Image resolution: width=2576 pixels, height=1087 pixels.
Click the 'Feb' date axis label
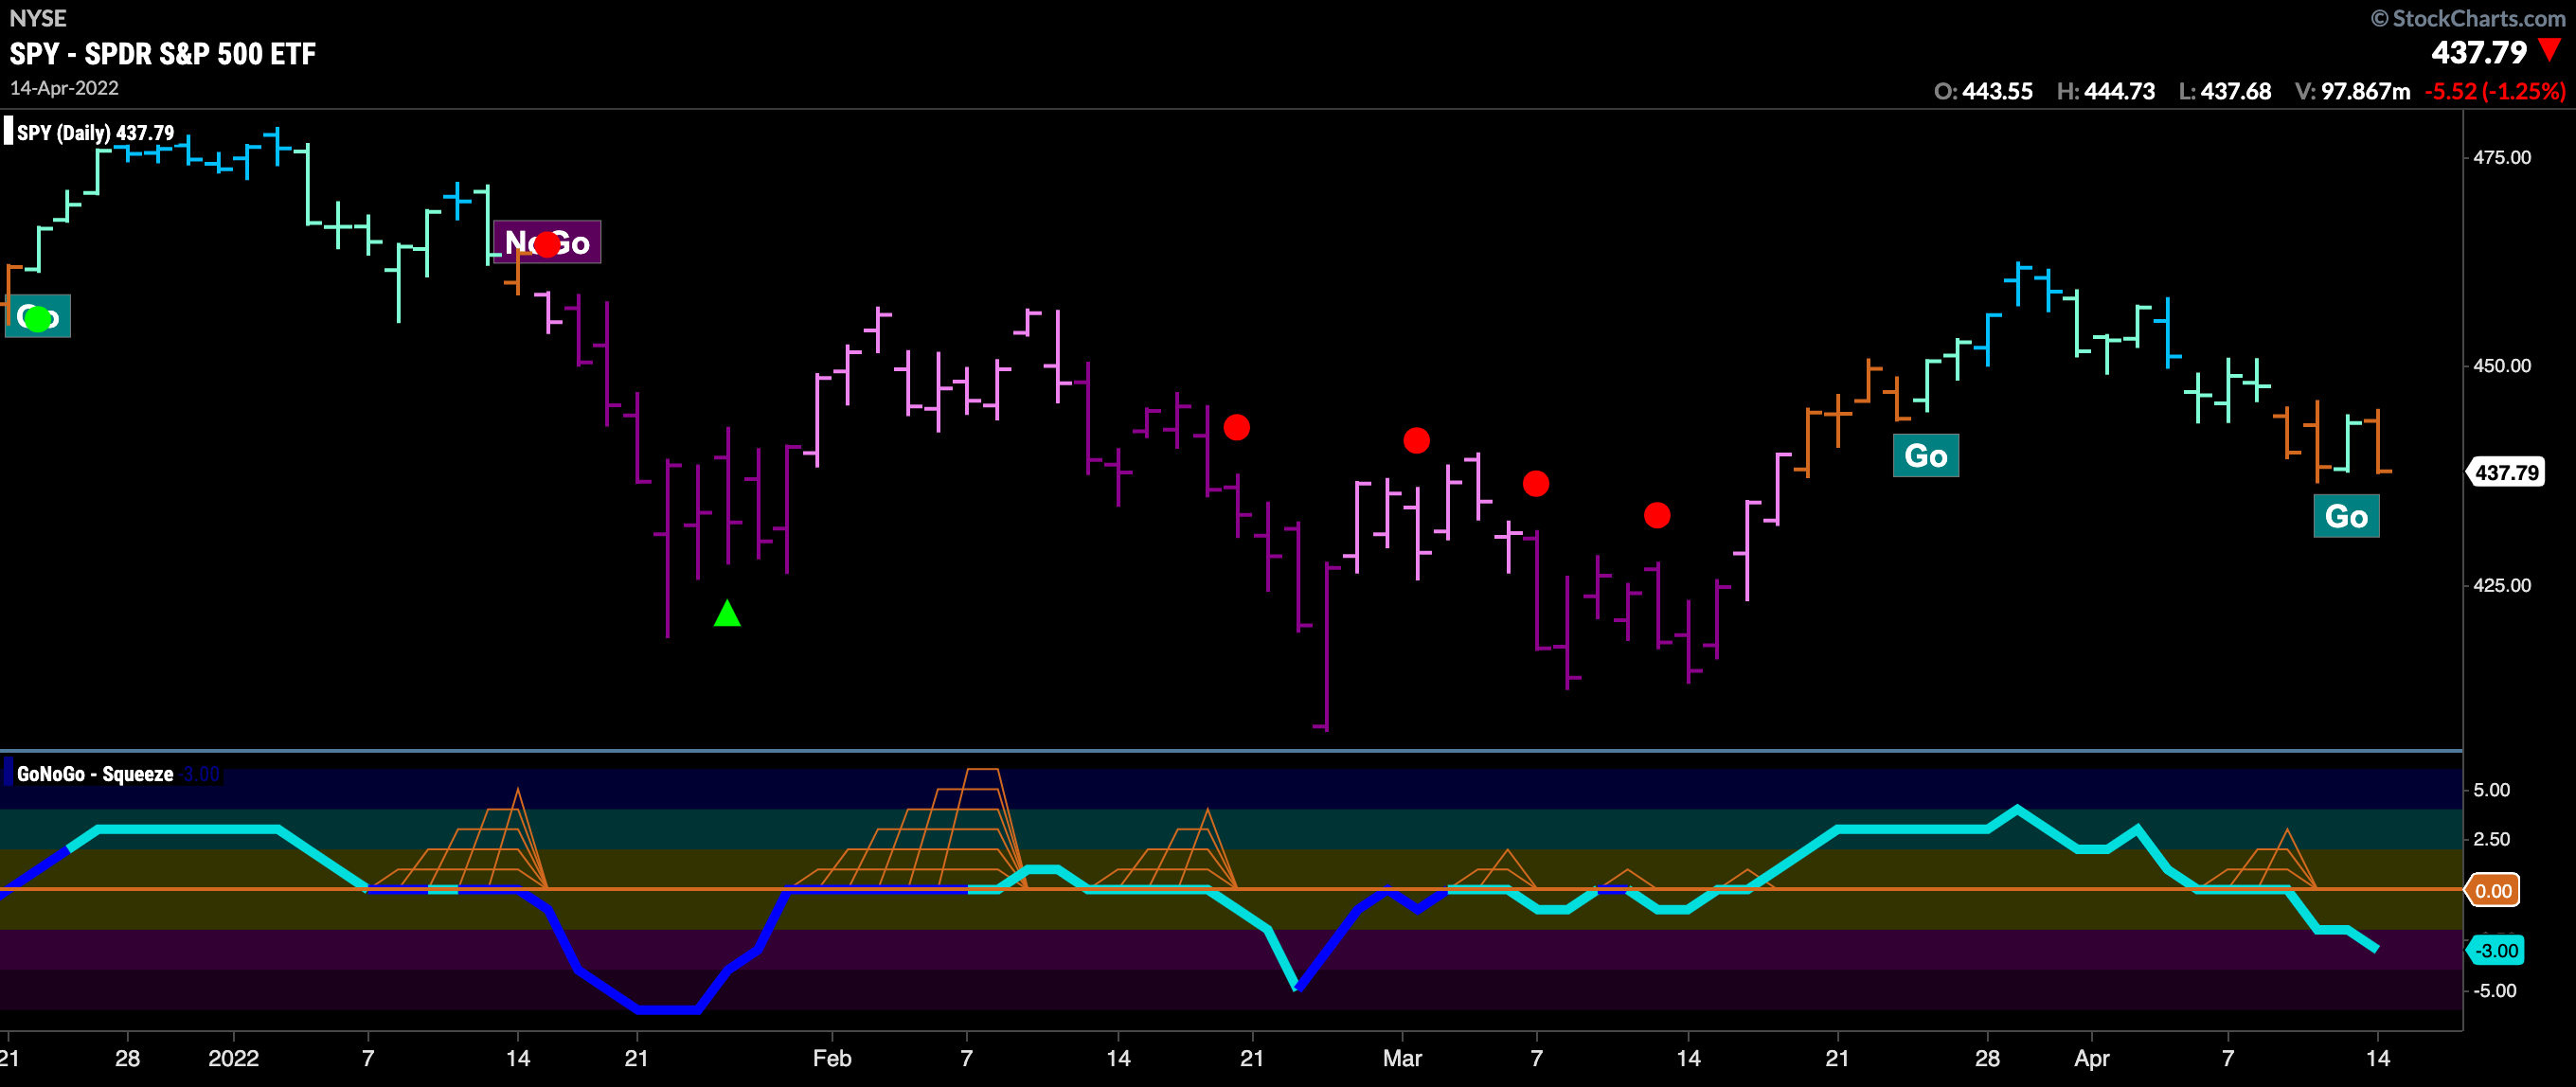(x=832, y=1058)
